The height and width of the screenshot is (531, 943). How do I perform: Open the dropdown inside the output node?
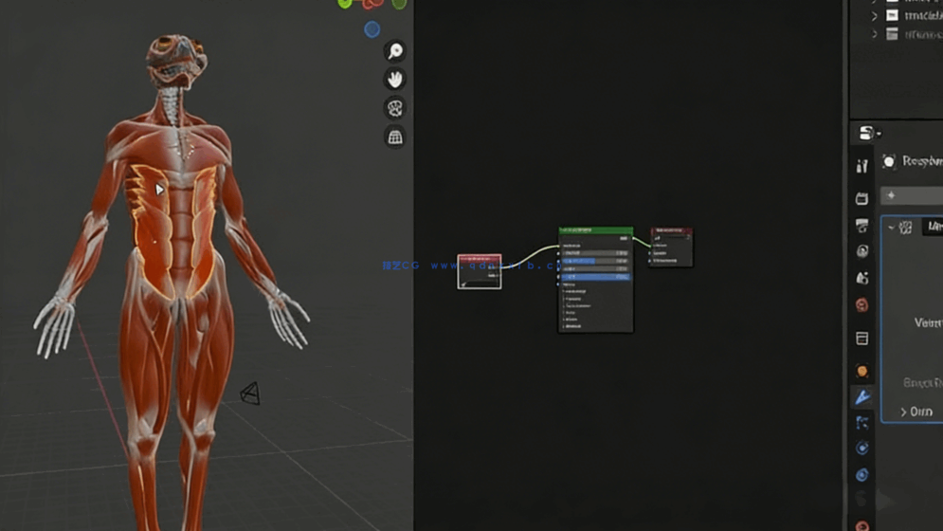click(x=671, y=238)
